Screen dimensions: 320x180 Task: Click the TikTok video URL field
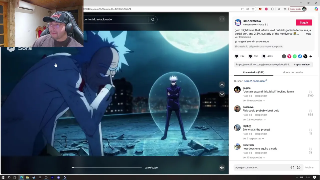point(263,64)
